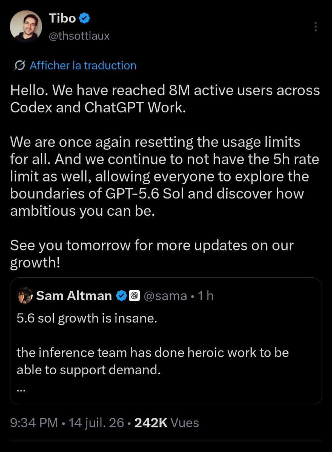
Task: Click the 1 h timestamp on quoted tweet
Action: pos(206,296)
